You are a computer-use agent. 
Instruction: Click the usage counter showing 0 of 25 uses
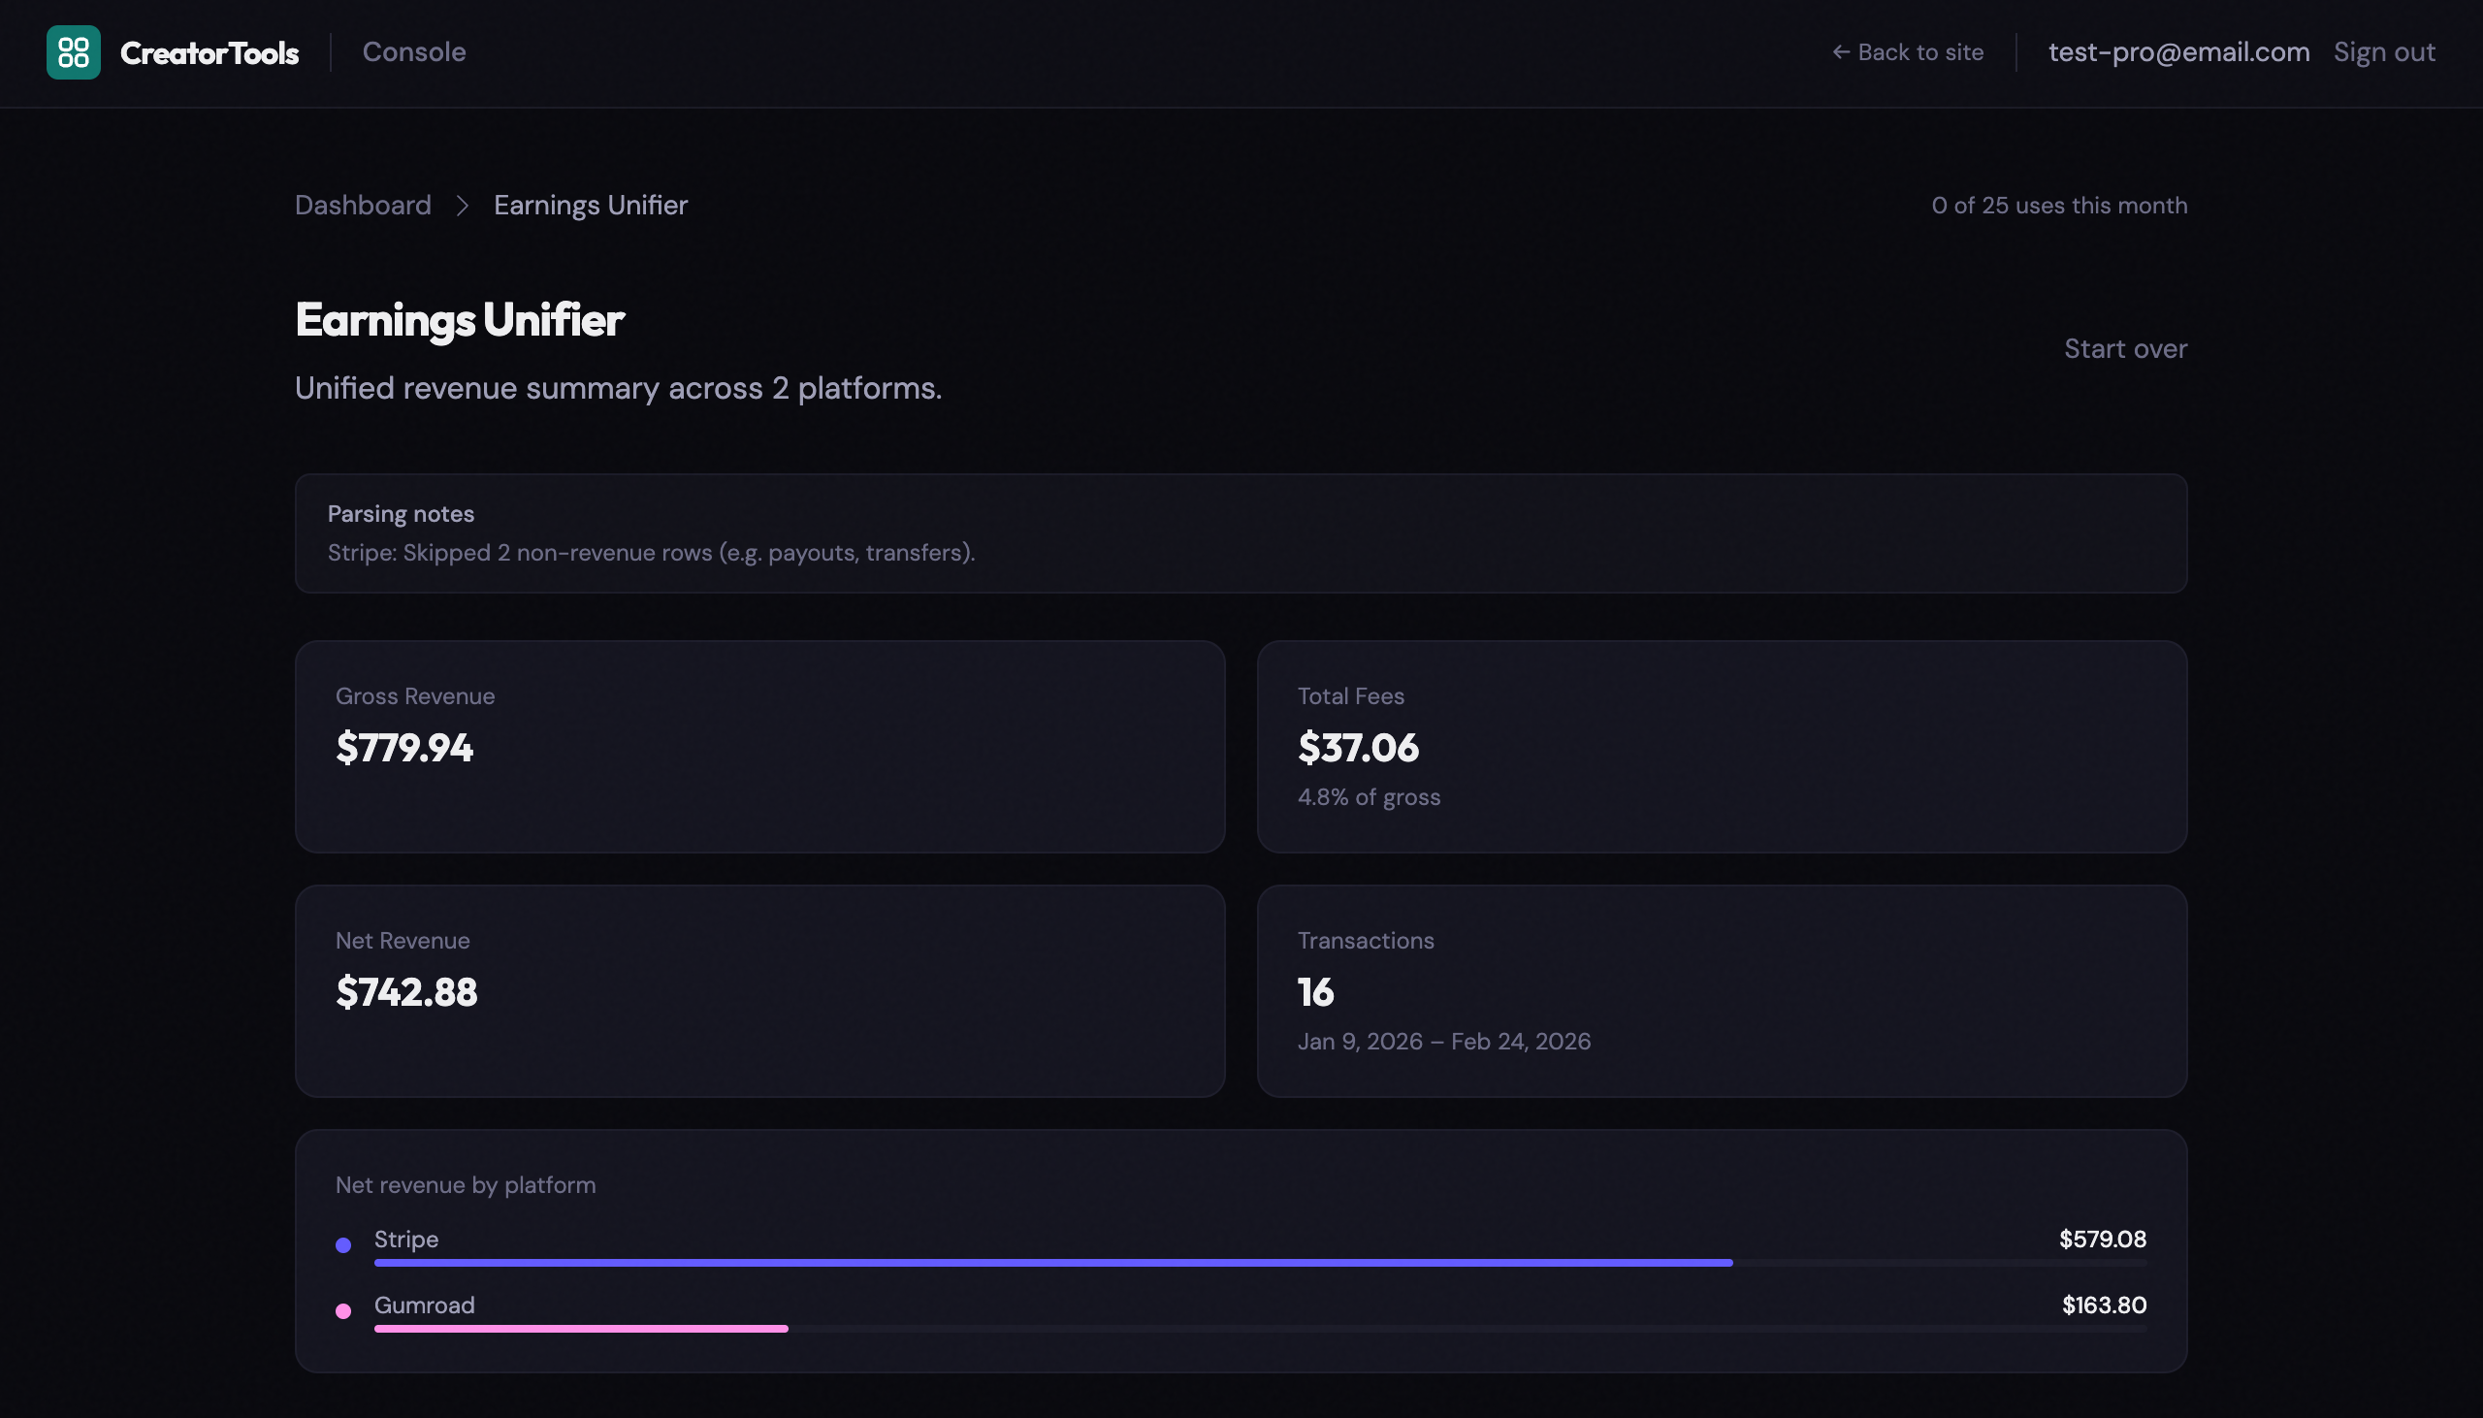coord(2058,205)
